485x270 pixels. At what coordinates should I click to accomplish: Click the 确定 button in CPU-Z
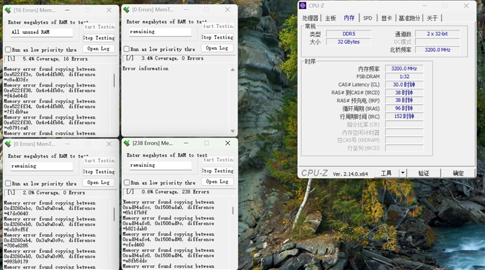click(458, 173)
